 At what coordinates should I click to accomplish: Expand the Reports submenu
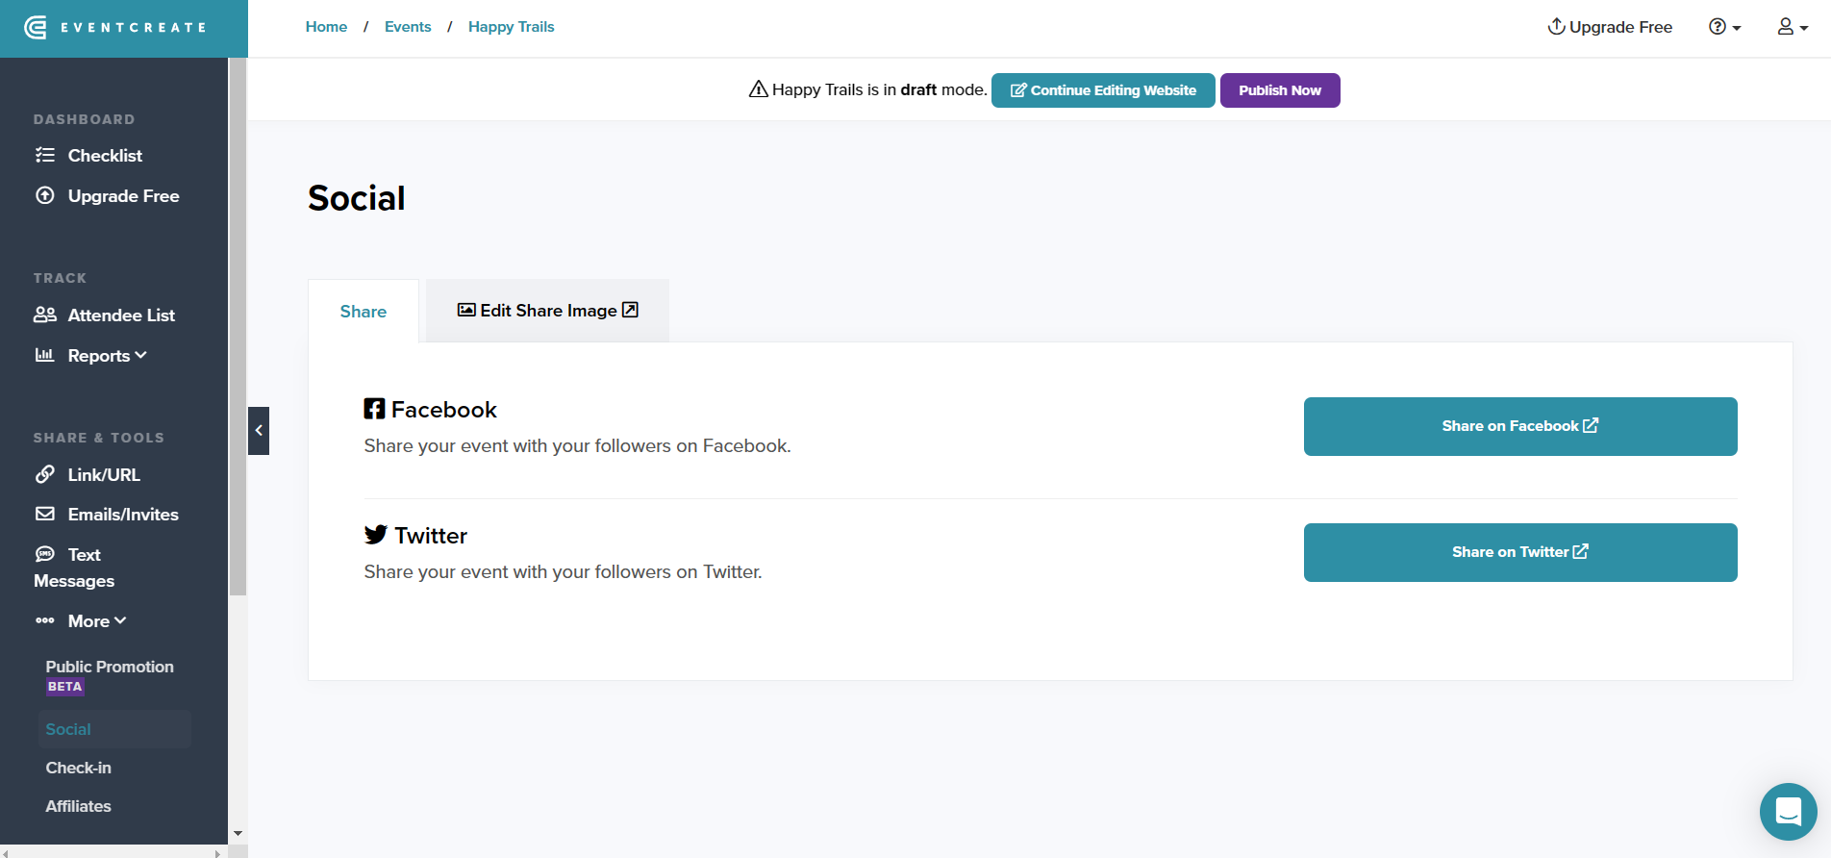[107, 356]
